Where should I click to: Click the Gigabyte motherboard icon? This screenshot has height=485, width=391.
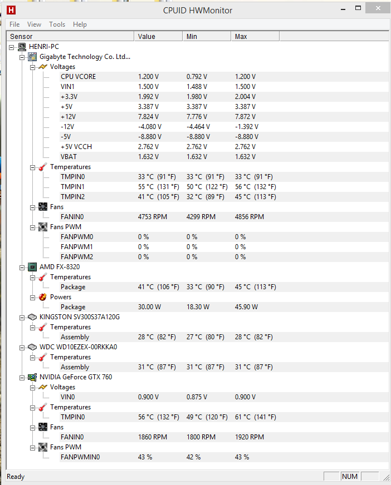[x=32, y=57]
